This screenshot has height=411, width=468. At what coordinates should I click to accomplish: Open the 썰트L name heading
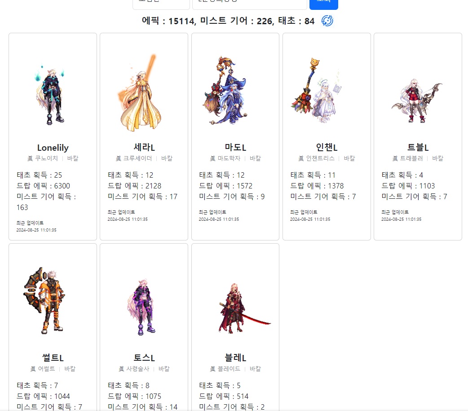point(53,358)
